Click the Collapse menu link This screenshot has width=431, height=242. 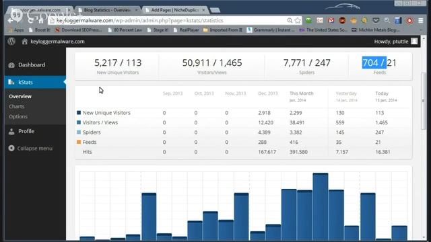34,149
